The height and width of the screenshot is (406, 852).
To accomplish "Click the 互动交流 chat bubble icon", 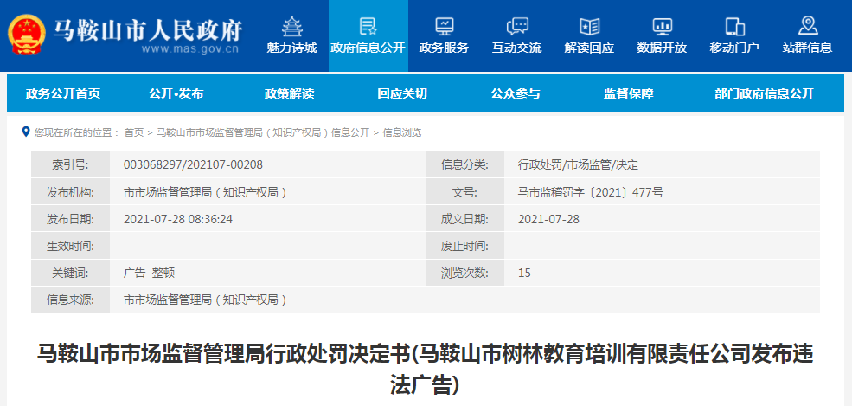I will pos(516,26).
